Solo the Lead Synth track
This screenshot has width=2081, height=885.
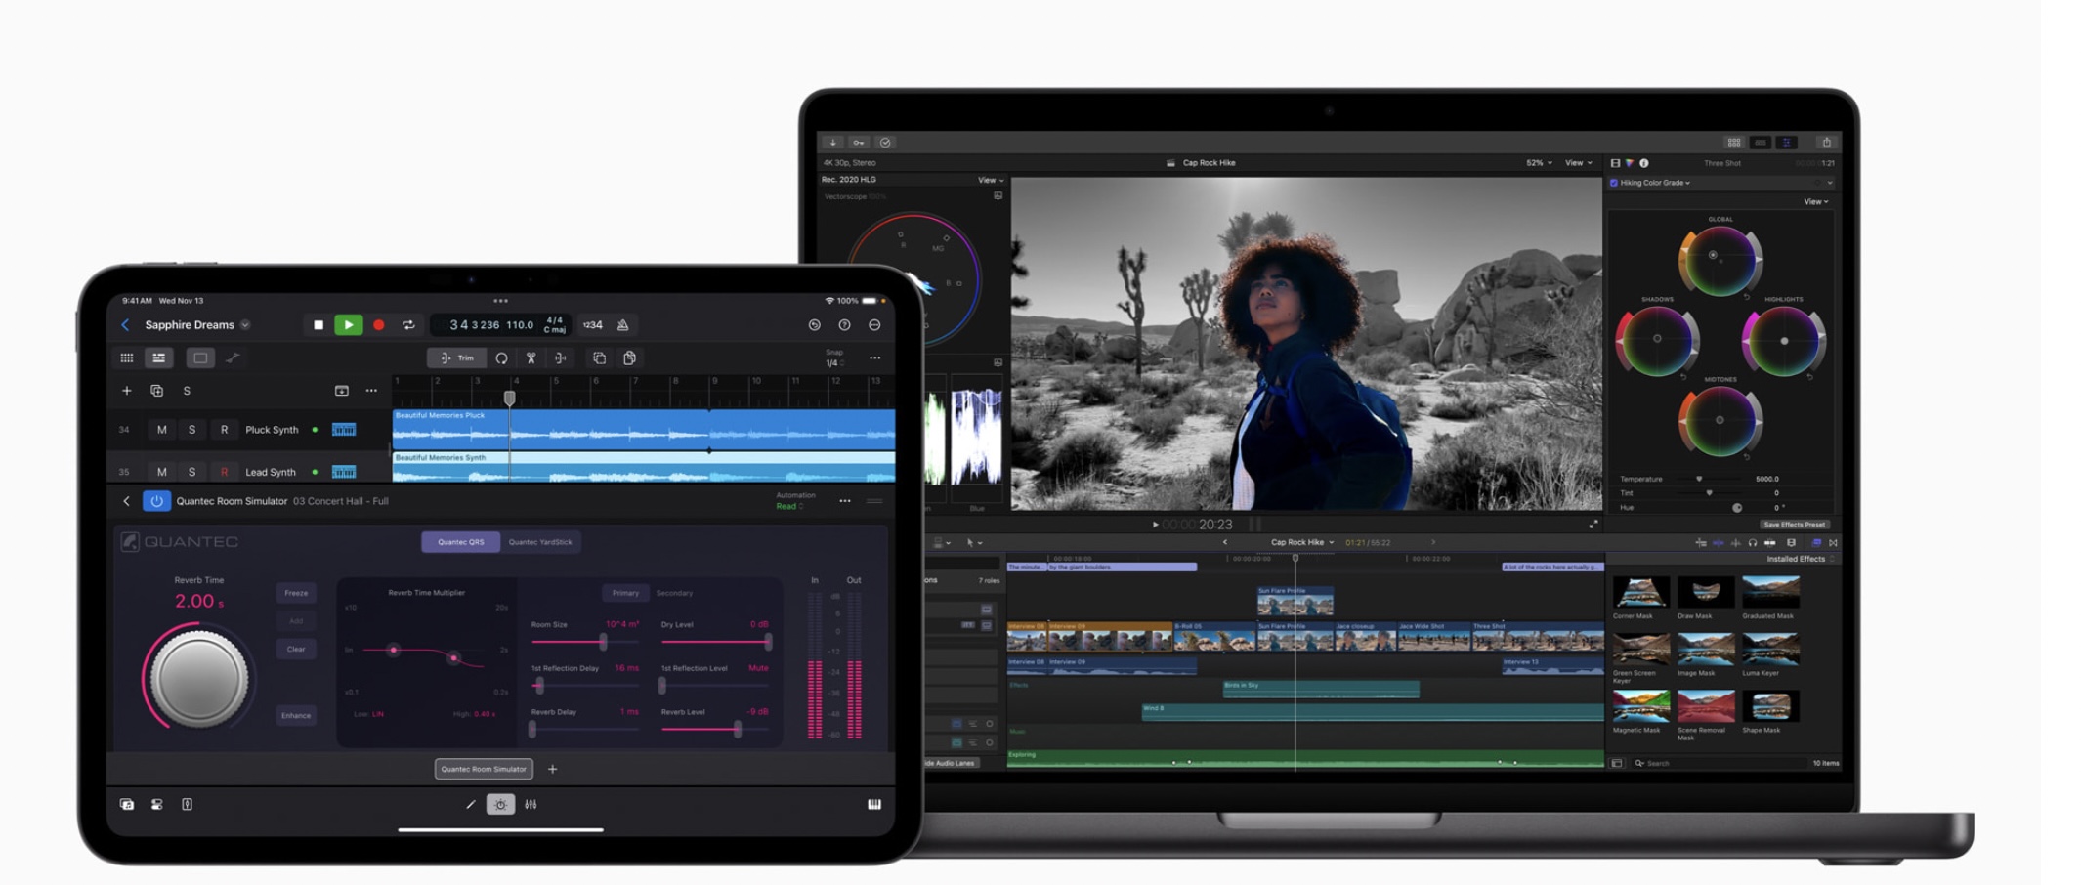coord(192,472)
